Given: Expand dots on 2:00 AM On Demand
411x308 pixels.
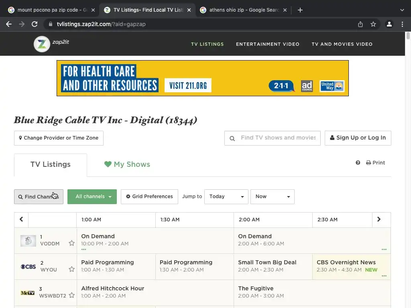Looking at the screenshot, I should pyautogui.click(x=384, y=249).
